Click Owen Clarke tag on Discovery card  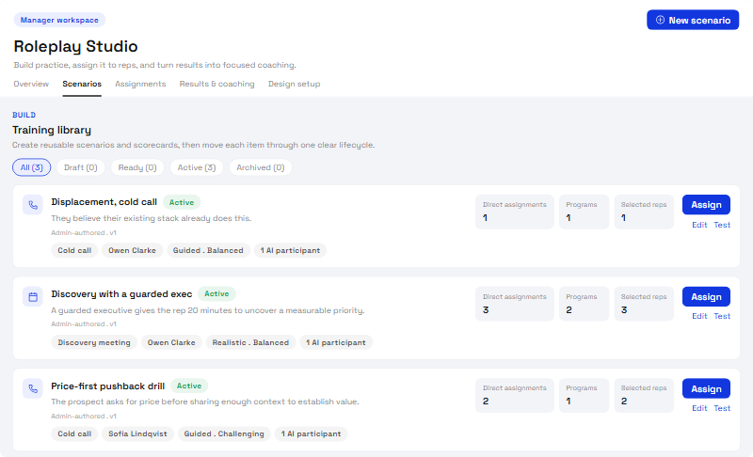click(171, 342)
